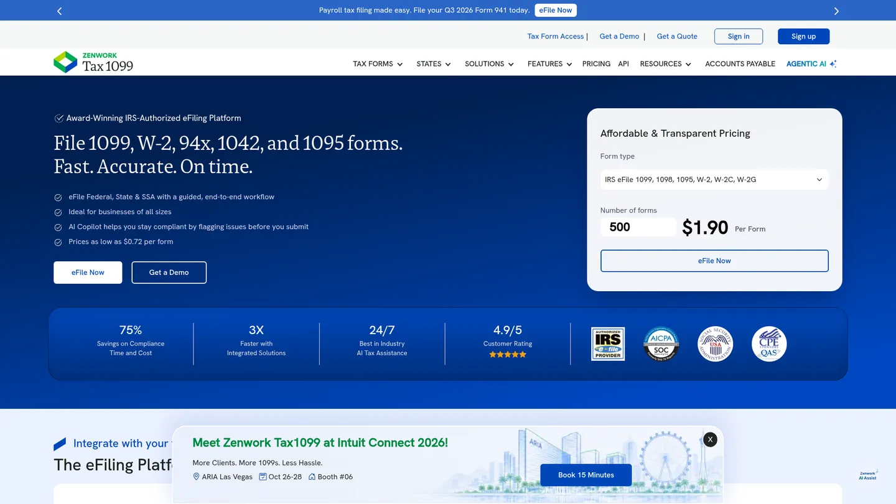Click the white eFile Now hero button
896x504 pixels.
tap(88, 273)
